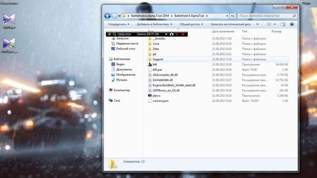Click the Forward navigation arrow in Explorer

coord(114,16)
